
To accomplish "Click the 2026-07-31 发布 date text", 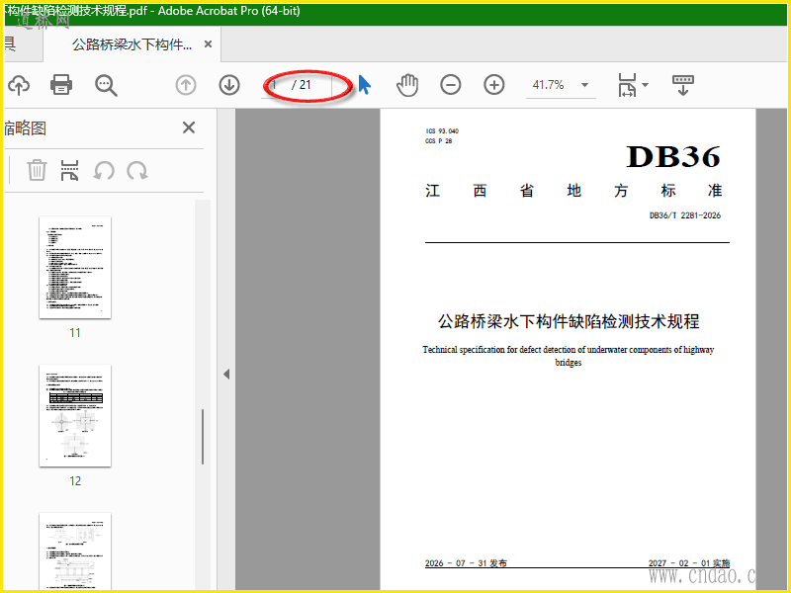I will (466, 562).
